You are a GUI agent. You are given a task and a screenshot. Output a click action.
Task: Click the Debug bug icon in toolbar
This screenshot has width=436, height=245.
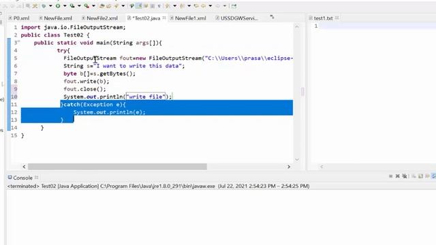pos(44,6)
